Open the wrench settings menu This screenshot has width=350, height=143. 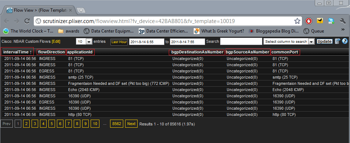pos(343,21)
